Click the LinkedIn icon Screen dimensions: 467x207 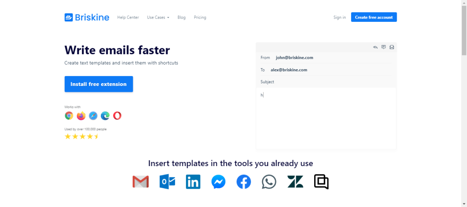point(193,182)
